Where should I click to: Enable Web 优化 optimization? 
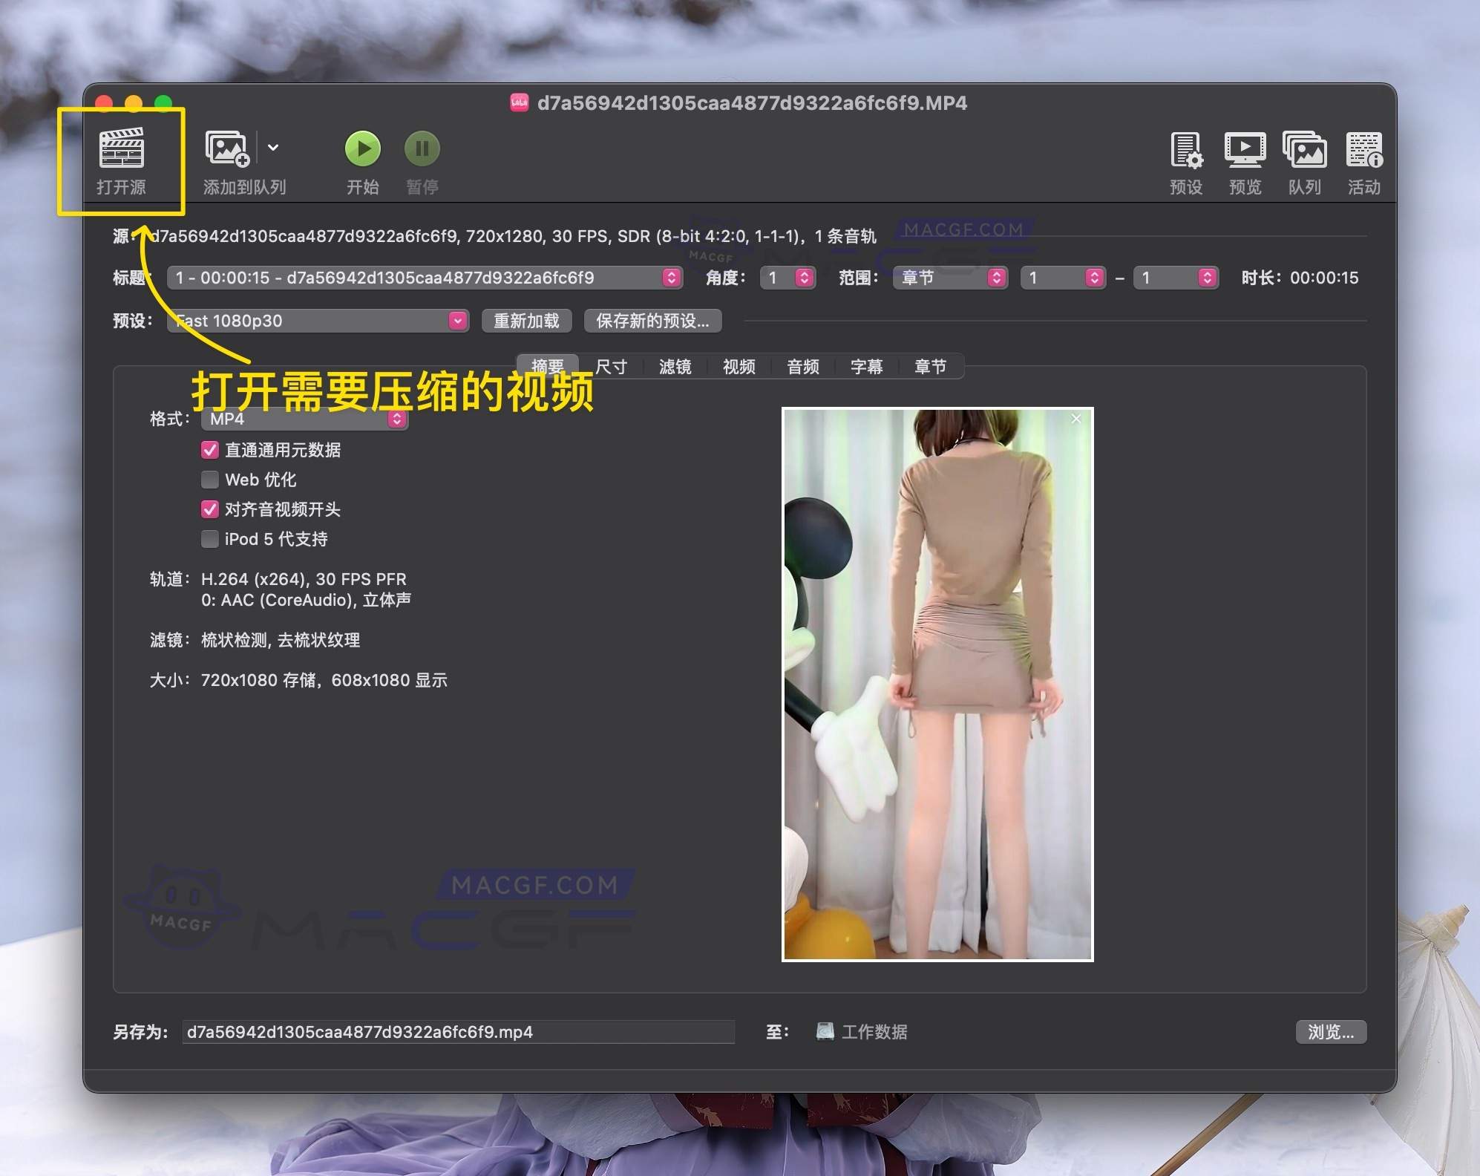210,480
